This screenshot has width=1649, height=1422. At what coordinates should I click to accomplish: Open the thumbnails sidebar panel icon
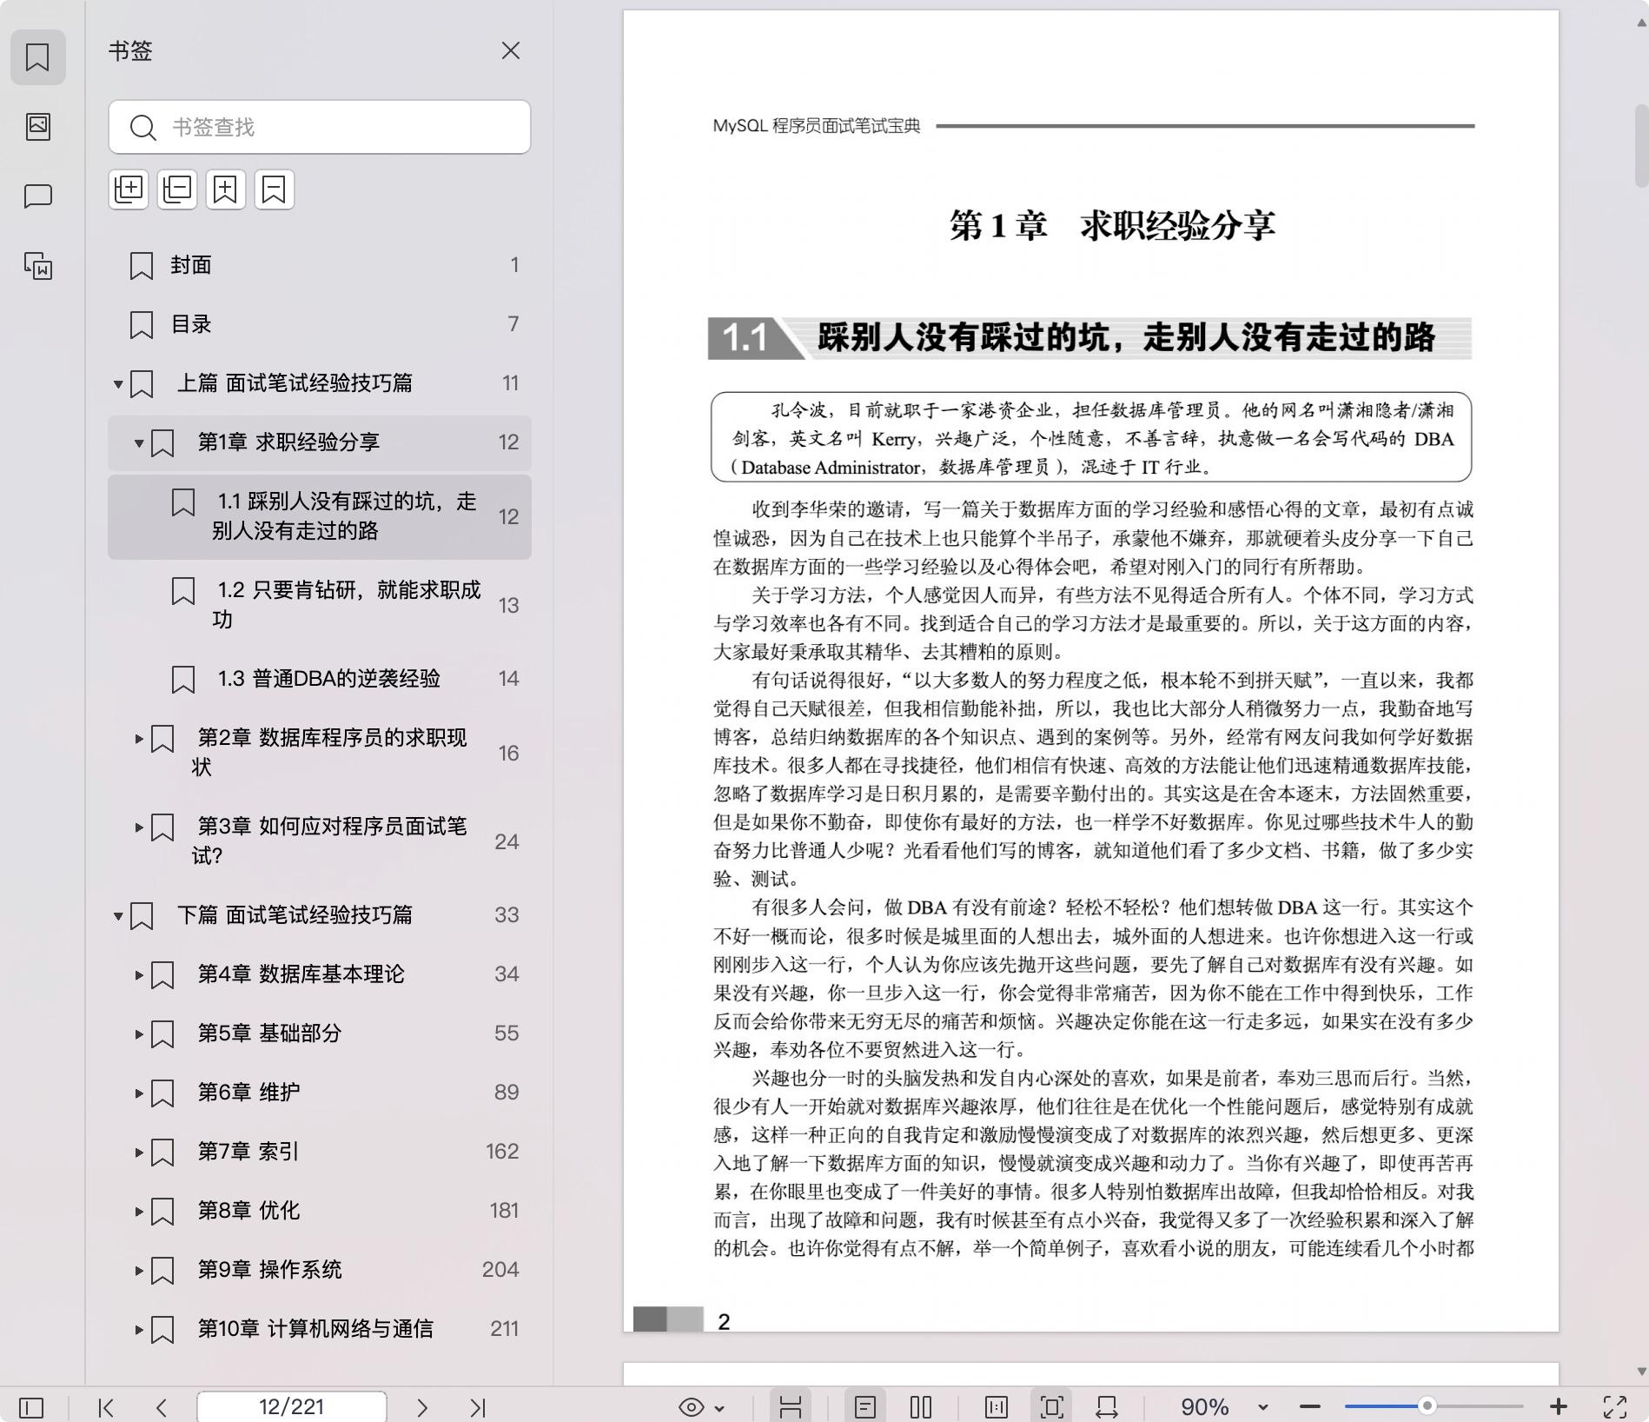point(37,127)
